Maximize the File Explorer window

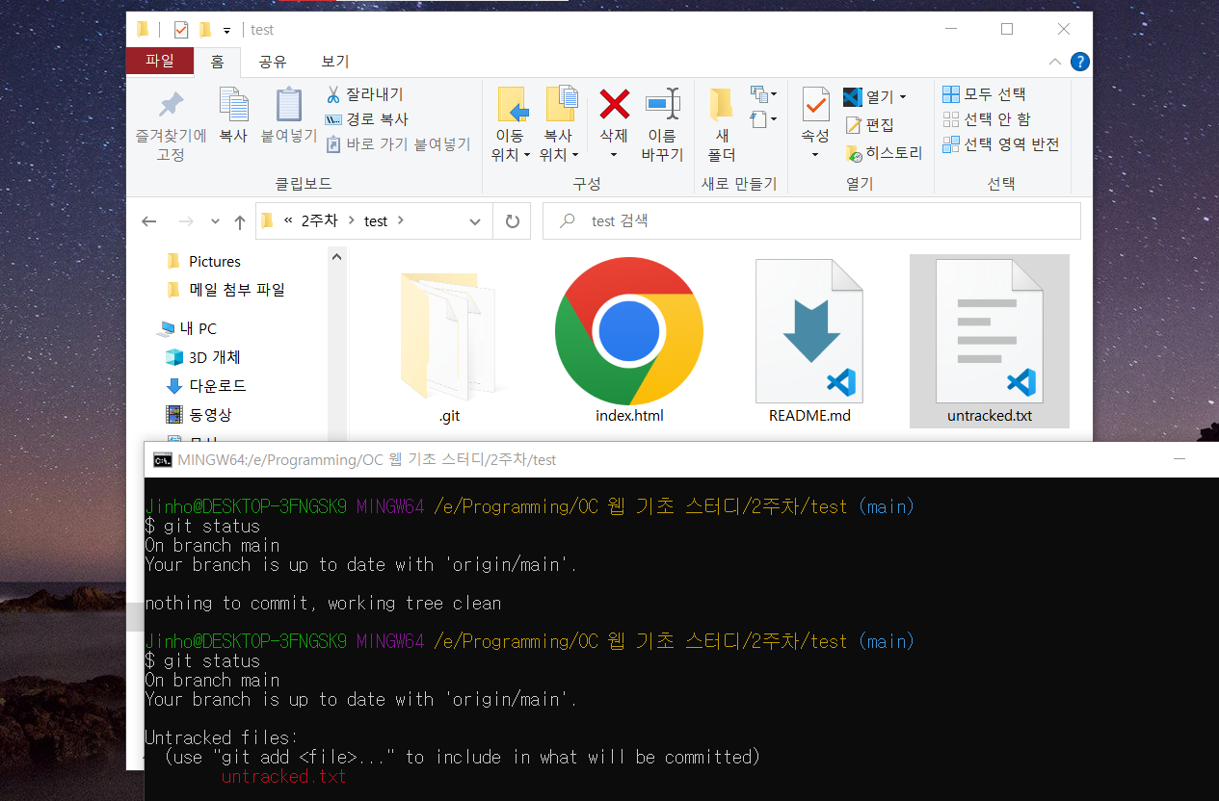[1007, 29]
